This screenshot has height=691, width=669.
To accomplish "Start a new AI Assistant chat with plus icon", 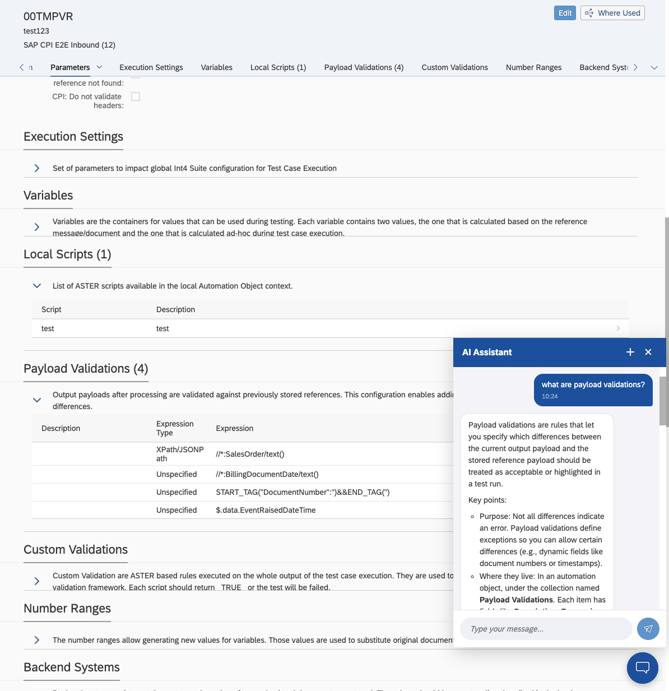I will tap(630, 352).
